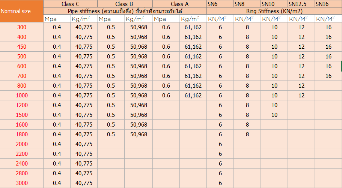Select the SN10 value in row 1500

pyautogui.click(x=274, y=115)
